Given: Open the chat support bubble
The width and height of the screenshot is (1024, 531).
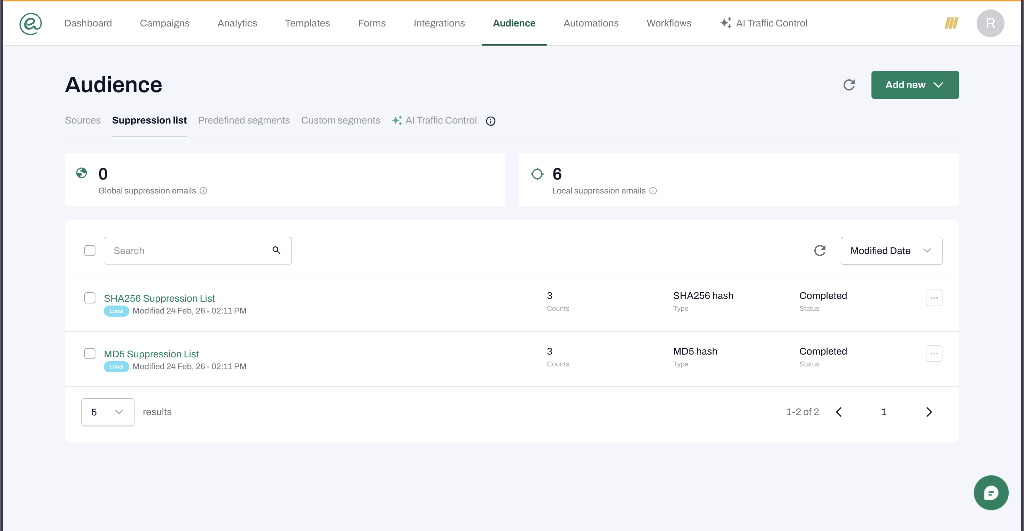Looking at the screenshot, I should click(x=991, y=492).
